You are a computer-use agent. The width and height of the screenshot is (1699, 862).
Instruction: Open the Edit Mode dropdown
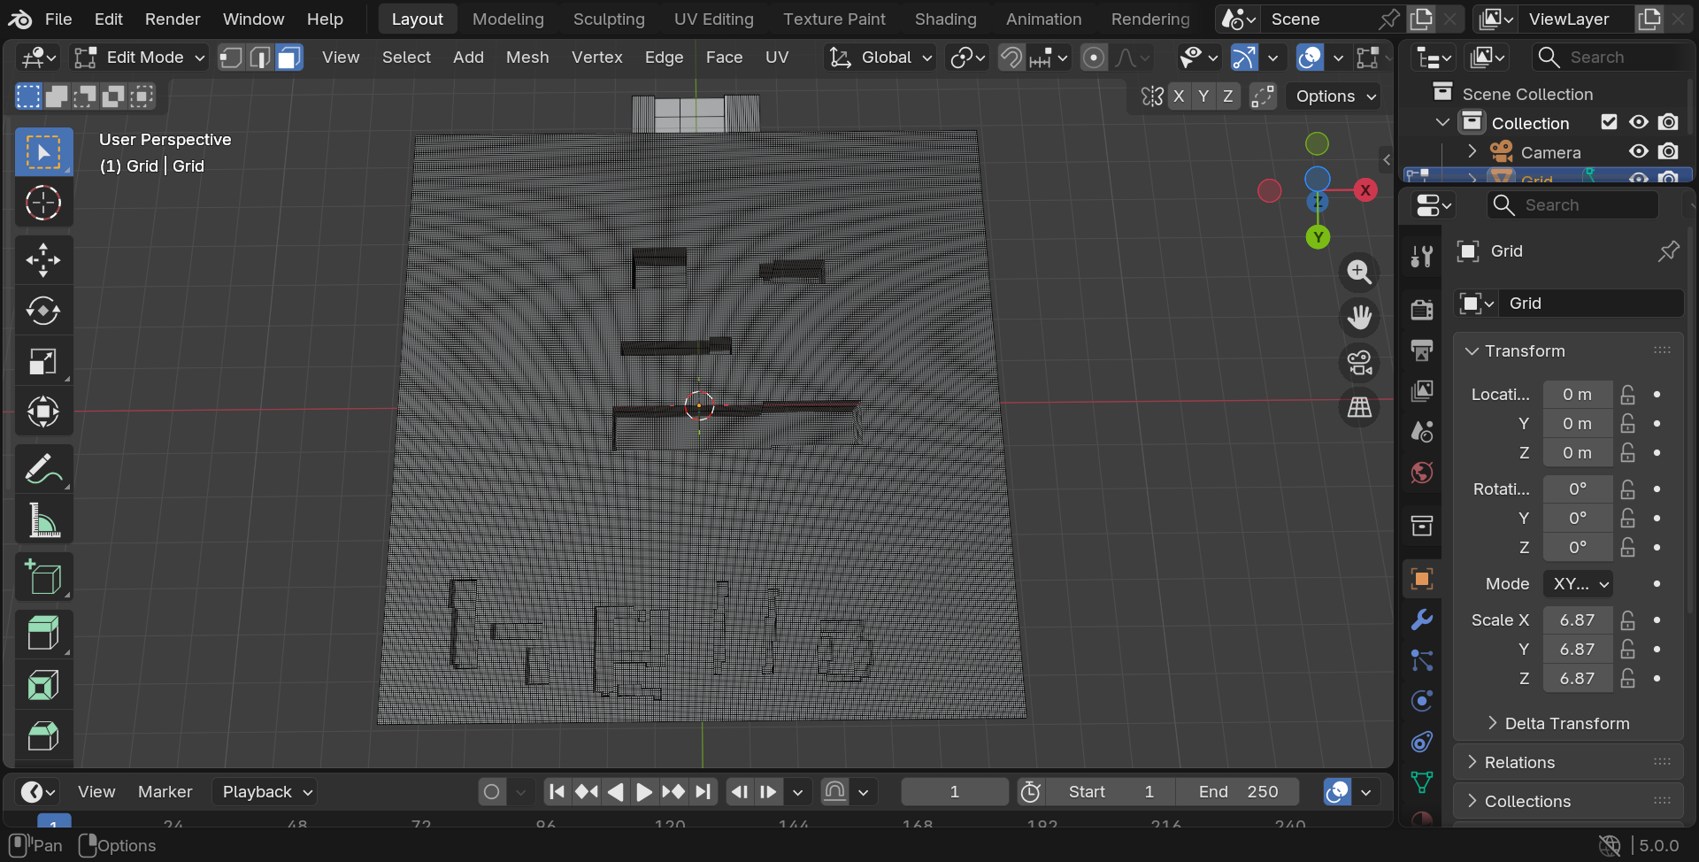[x=140, y=58]
